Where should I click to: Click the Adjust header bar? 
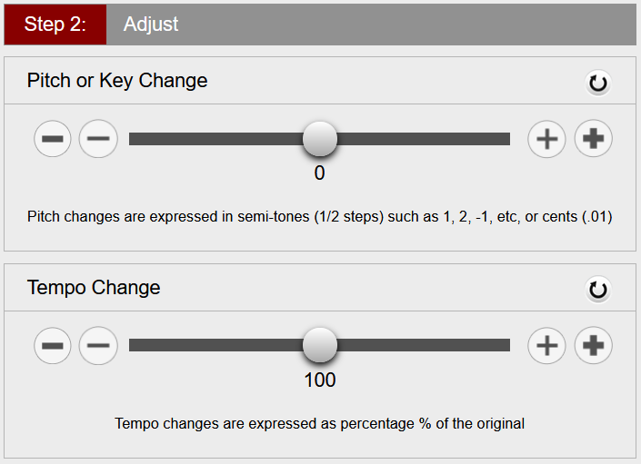pos(371,25)
